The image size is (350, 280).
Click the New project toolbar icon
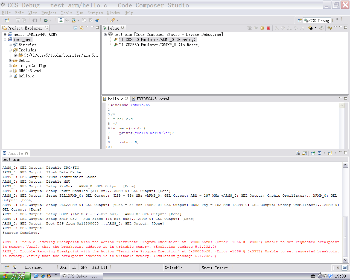click(x=7, y=20)
